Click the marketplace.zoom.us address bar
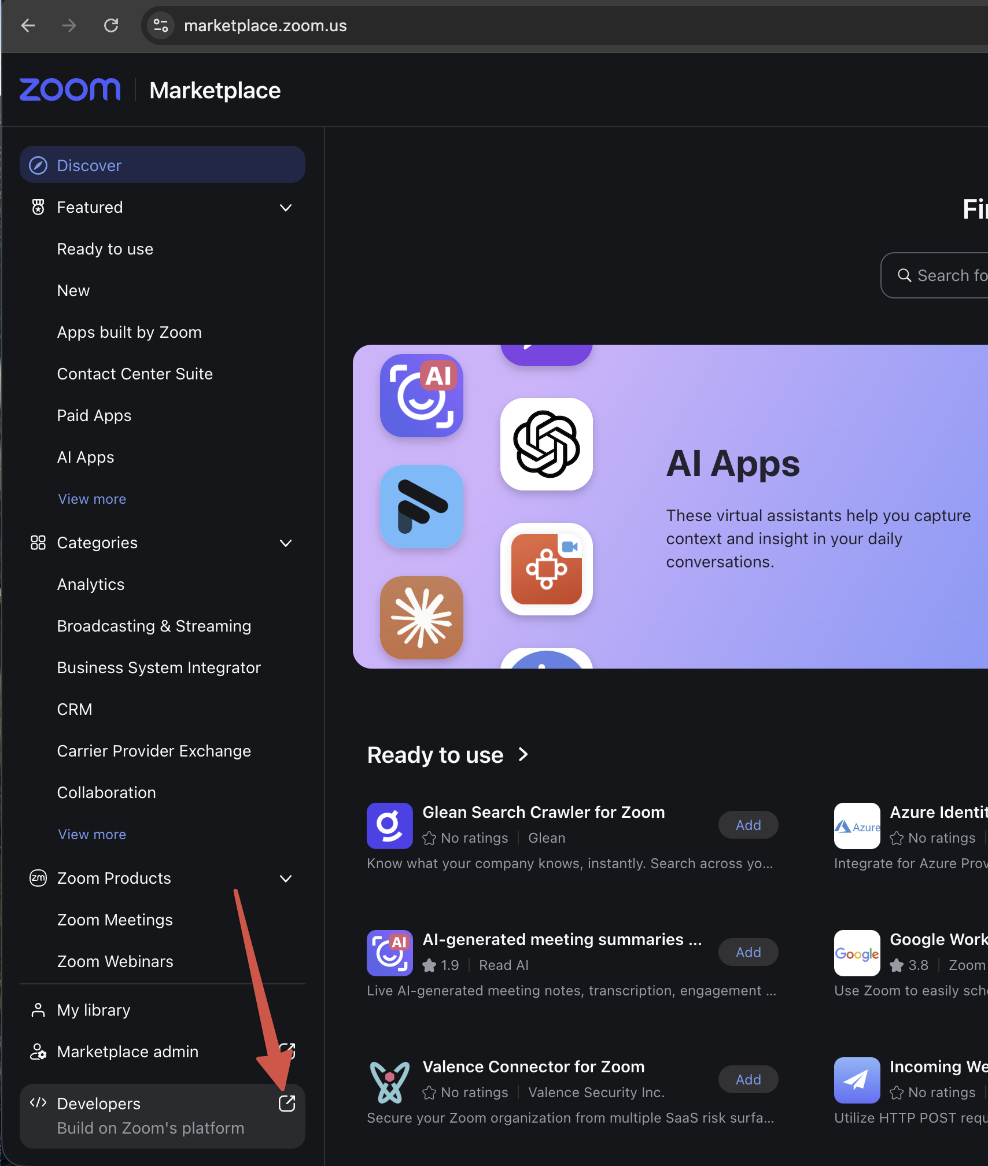Image resolution: width=988 pixels, height=1166 pixels. point(565,25)
